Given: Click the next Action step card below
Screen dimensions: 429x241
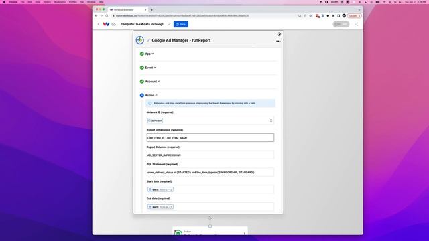Looking at the screenshot, I should tap(210, 231).
